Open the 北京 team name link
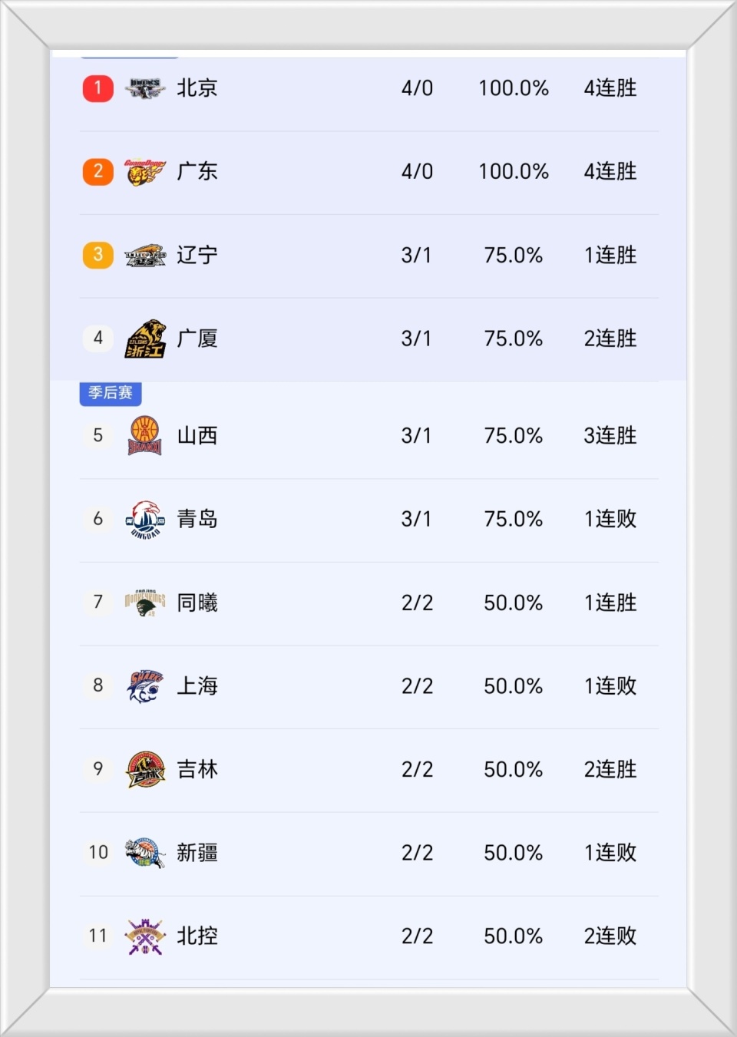This screenshot has width=737, height=1037. (x=197, y=88)
